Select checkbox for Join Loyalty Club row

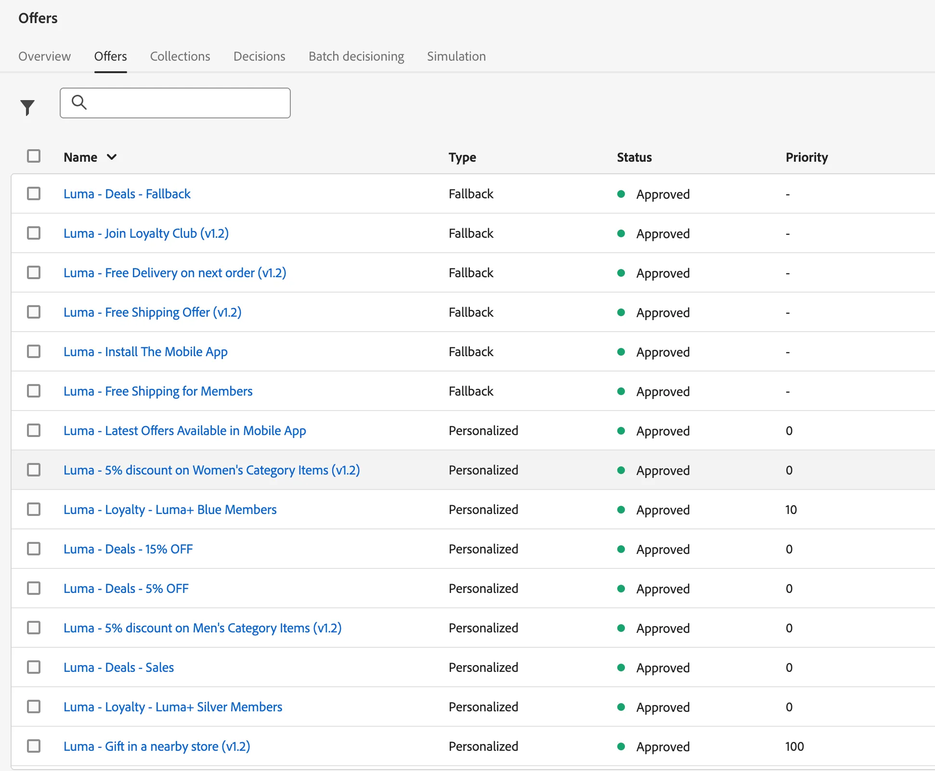point(34,233)
